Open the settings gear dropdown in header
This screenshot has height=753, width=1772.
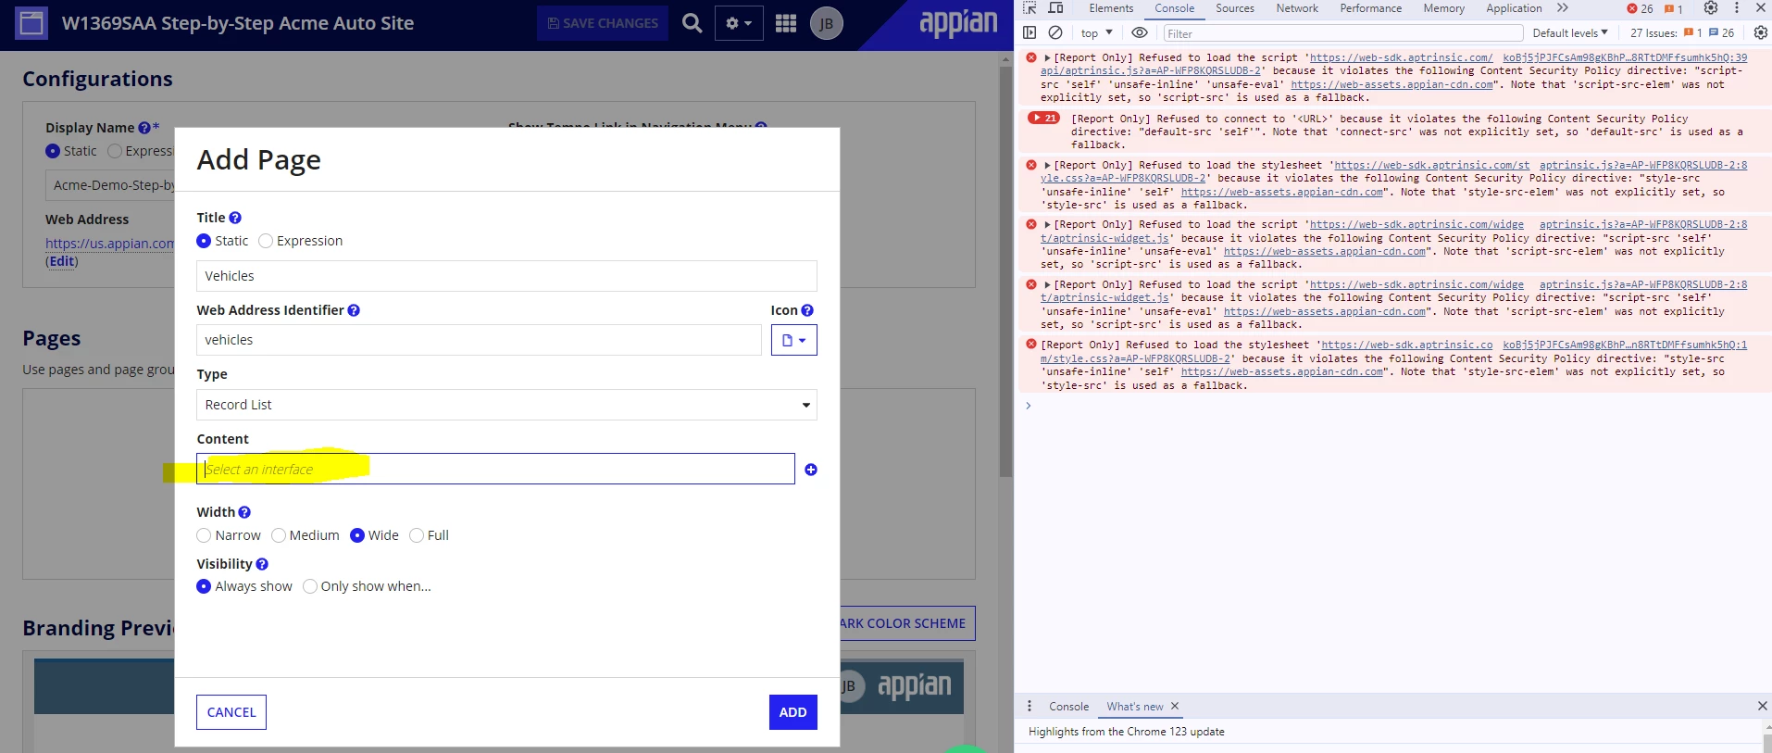[x=739, y=23]
